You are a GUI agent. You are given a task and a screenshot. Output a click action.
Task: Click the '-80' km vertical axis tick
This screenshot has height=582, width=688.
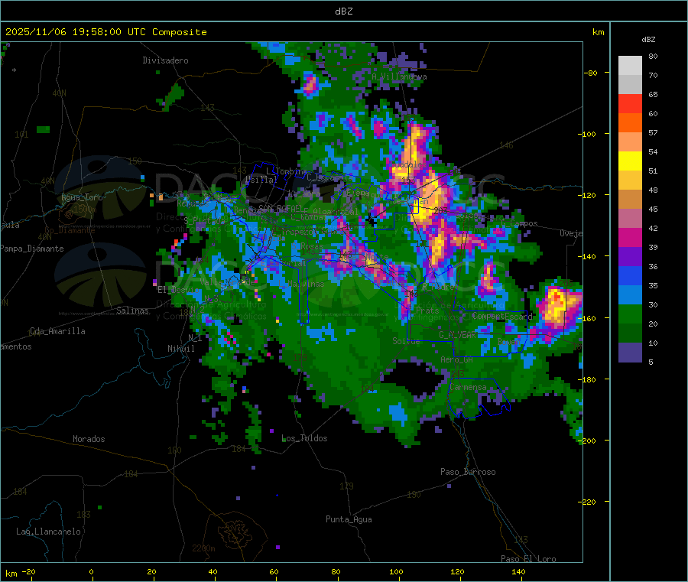[591, 73]
